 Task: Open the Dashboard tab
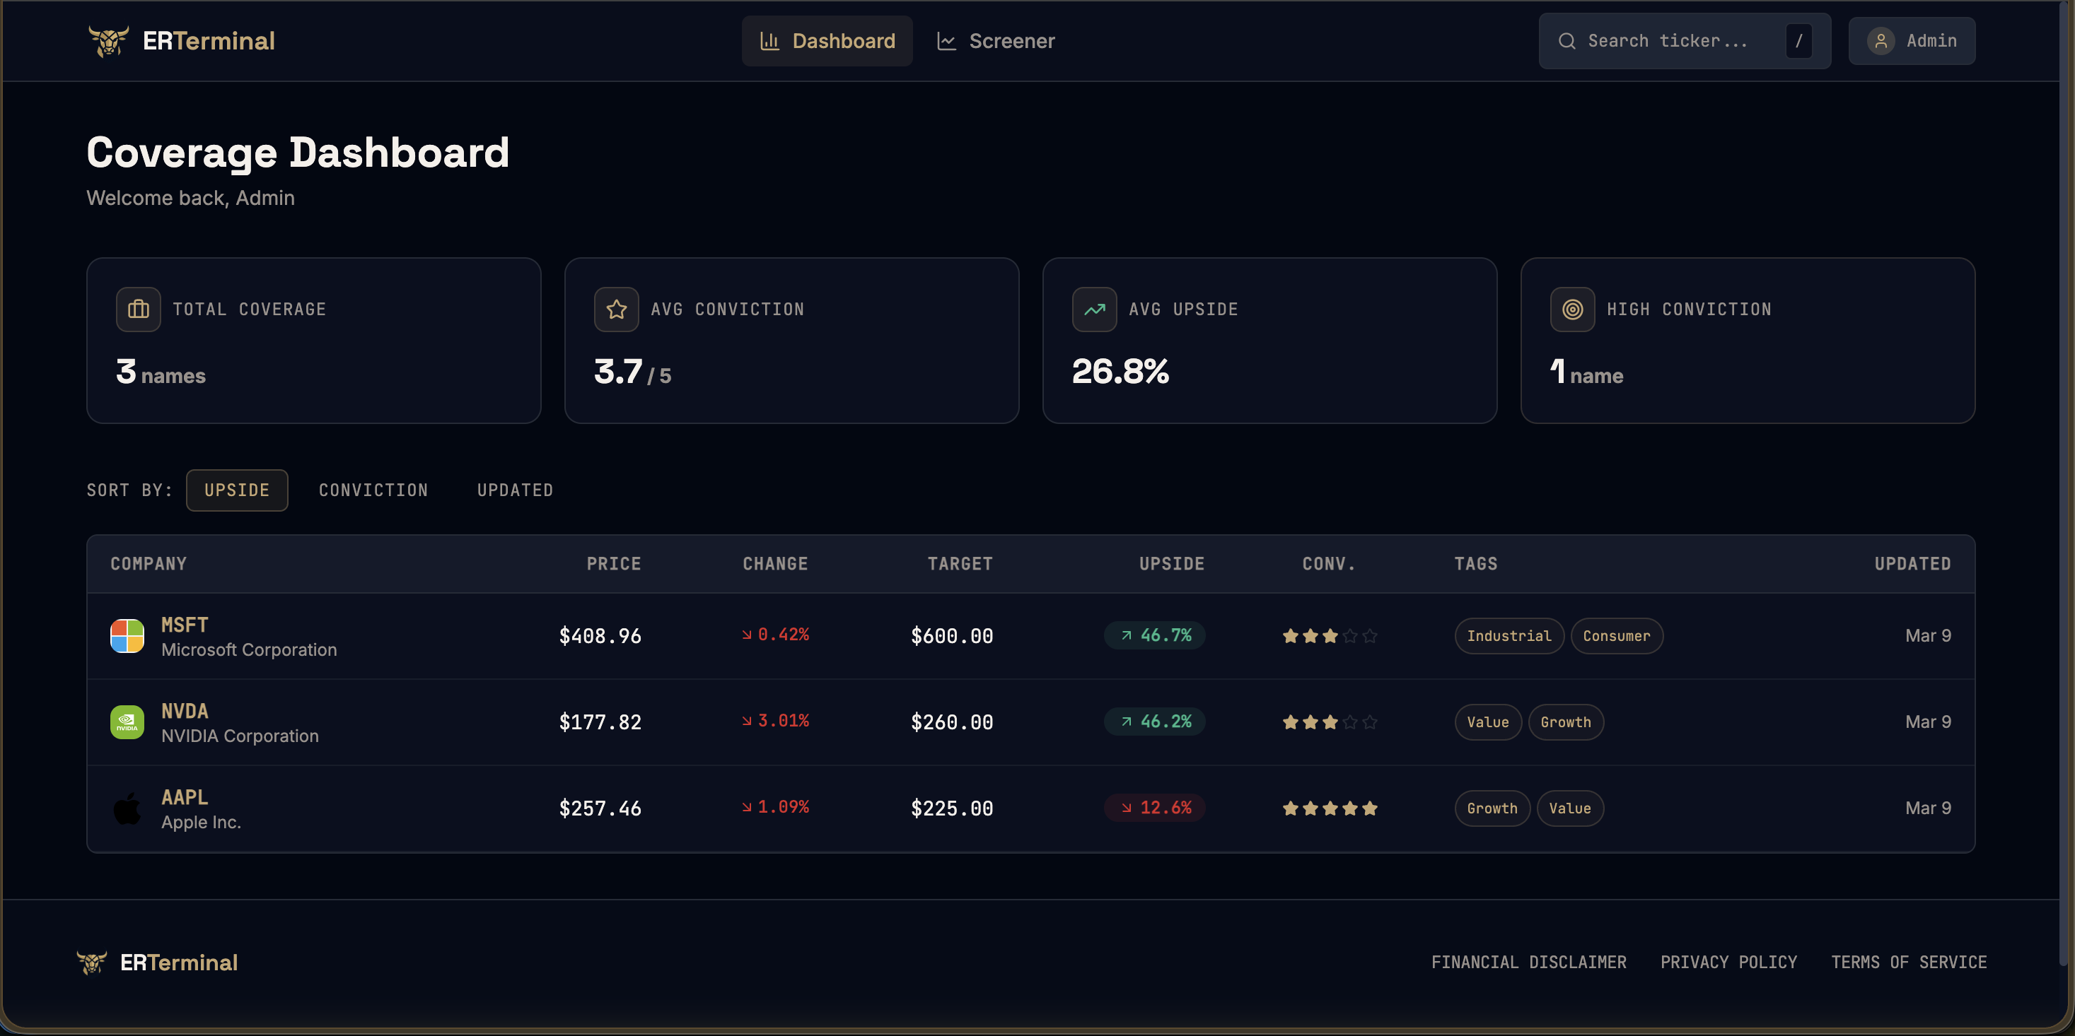click(x=827, y=40)
